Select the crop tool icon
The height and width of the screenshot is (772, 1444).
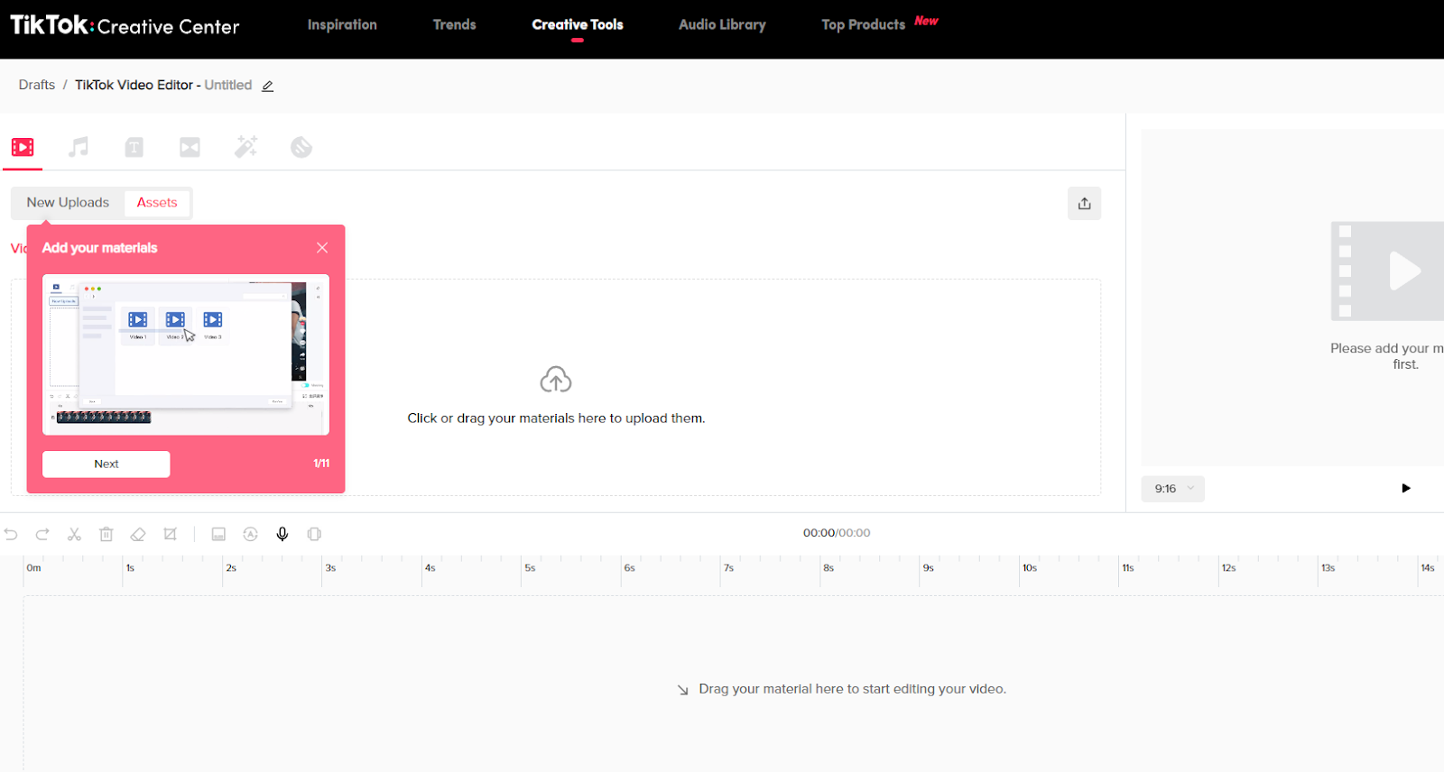171,534
